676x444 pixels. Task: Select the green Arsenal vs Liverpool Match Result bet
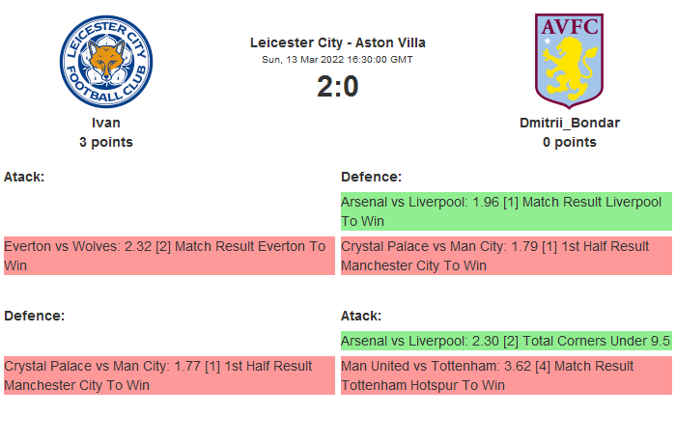(505, 211)
